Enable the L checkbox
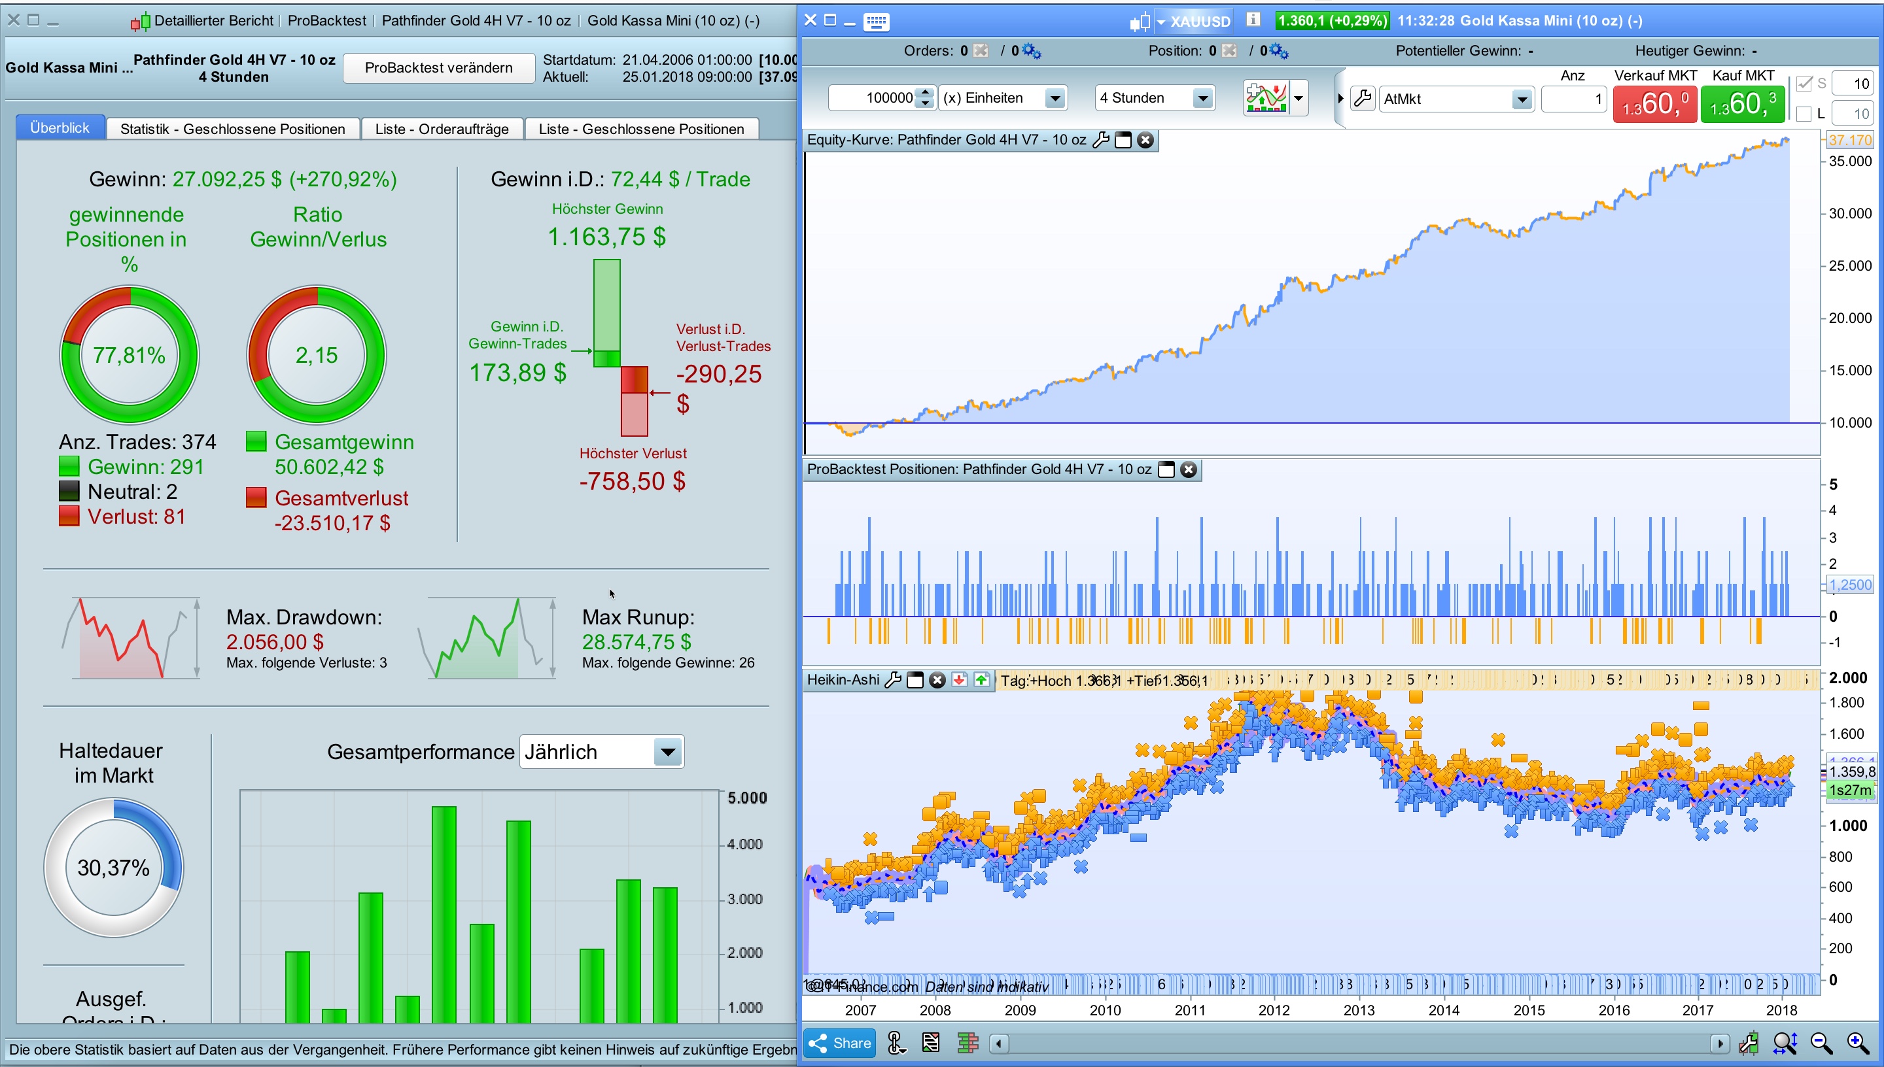 (x=1805, y=114)
